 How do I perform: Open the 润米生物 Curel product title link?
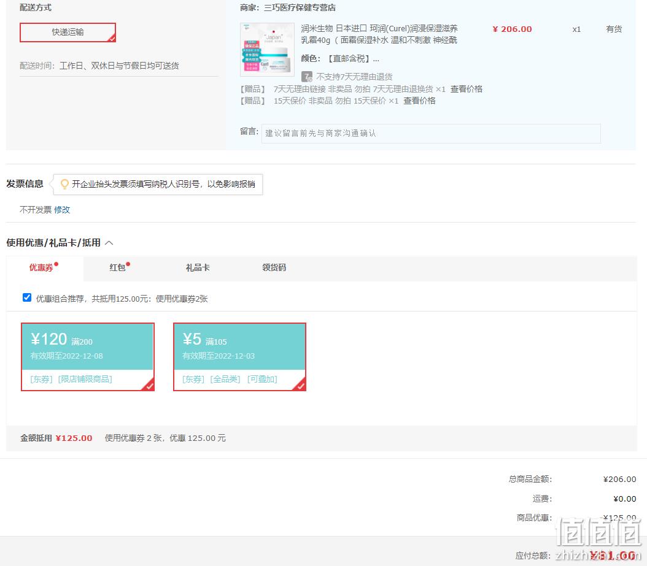click(379, 34)
